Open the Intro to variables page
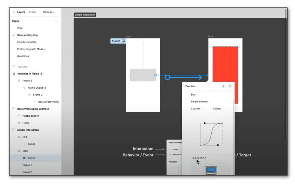This screenshot has width=295, height=185. (27, 42)
